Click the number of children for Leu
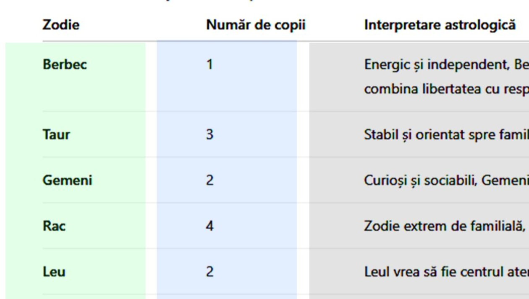 pyautogui.click(x=210, y=272)
